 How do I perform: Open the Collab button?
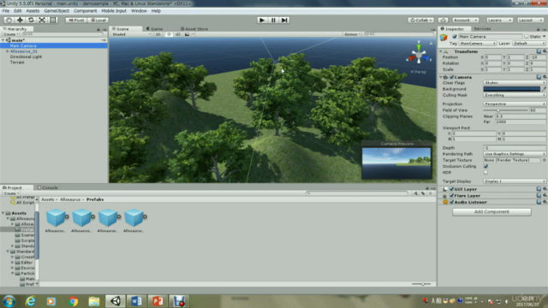[x=420, y=21]
